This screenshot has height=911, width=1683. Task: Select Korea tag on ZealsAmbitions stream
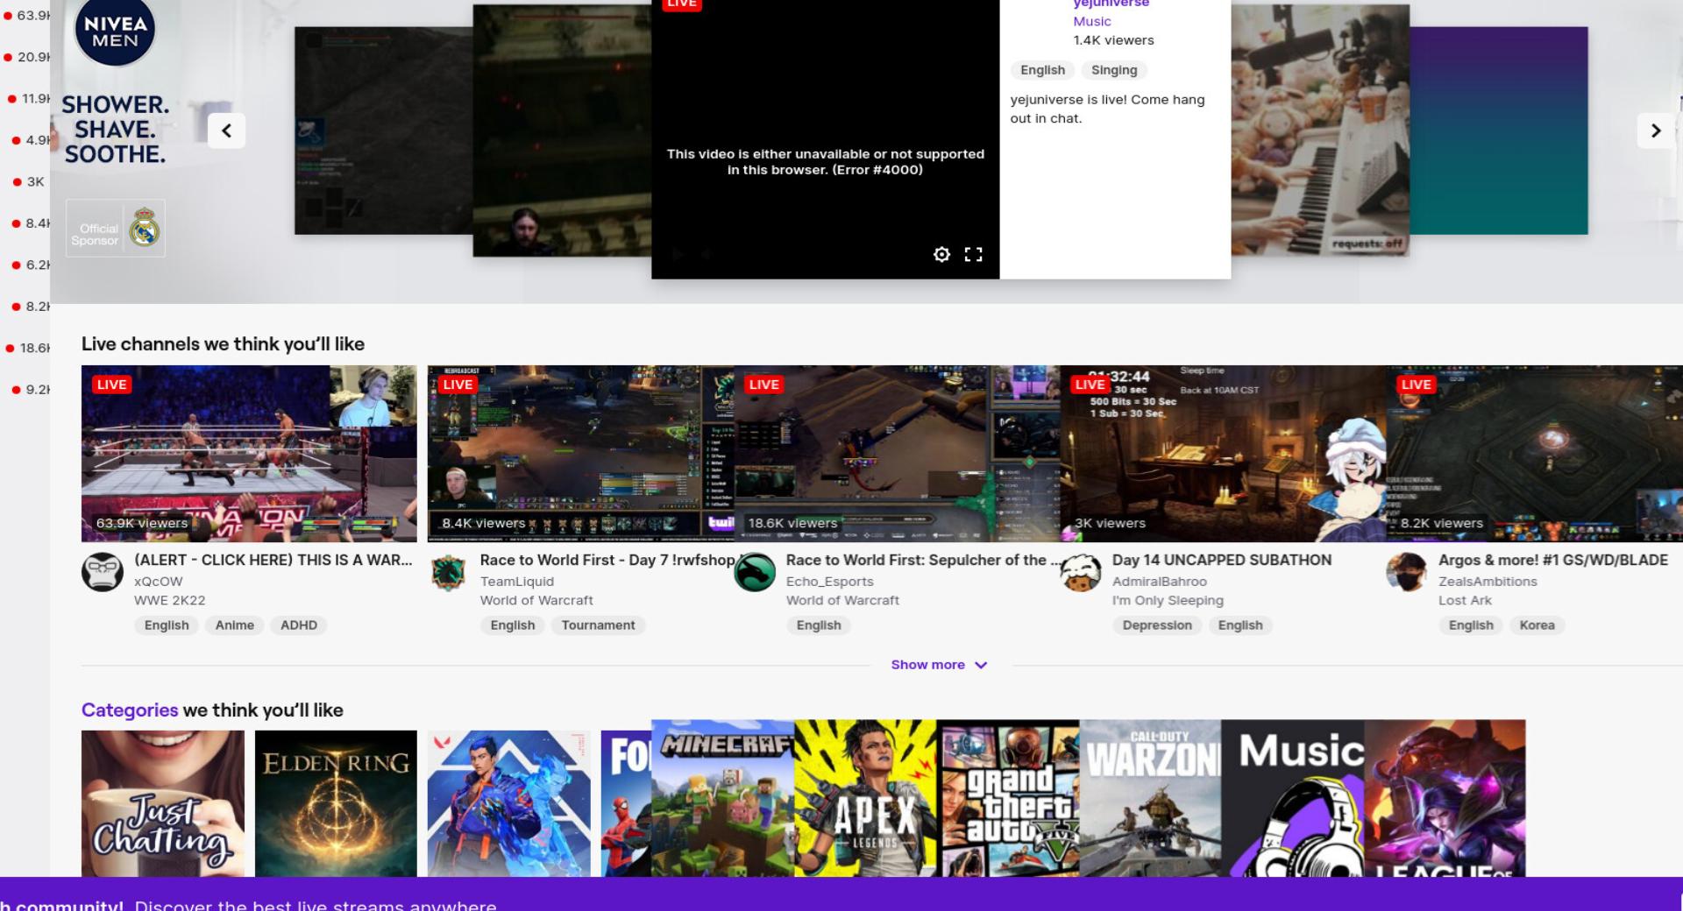[1537, 625]
